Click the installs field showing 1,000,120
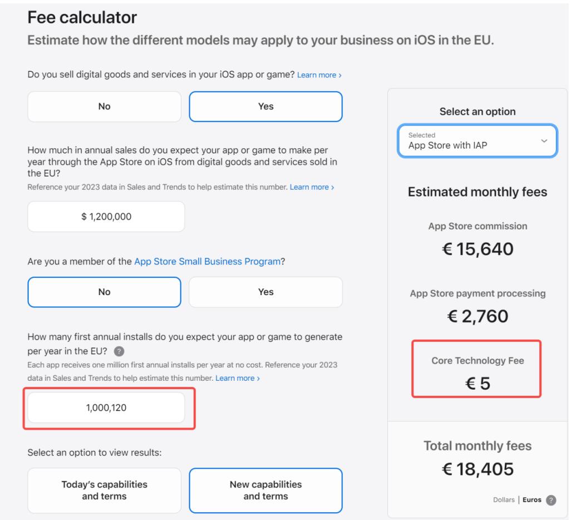571x520 pixels. pyautogui.click(x=106, y=408)
